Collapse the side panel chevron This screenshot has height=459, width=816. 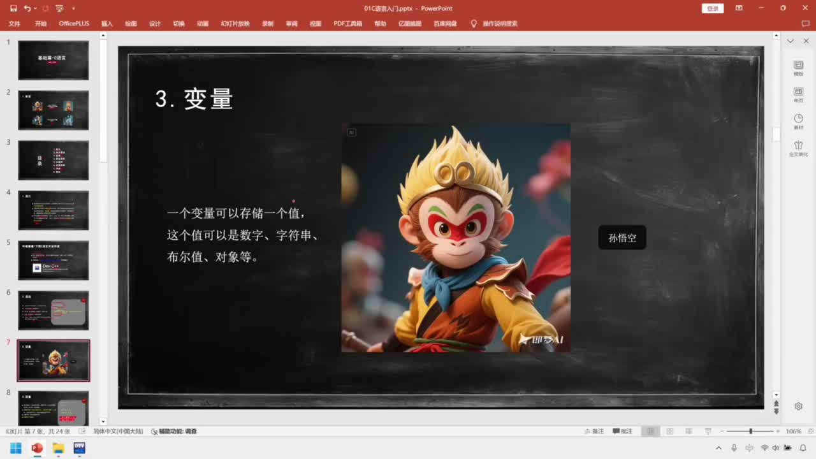tap(790, 41)
